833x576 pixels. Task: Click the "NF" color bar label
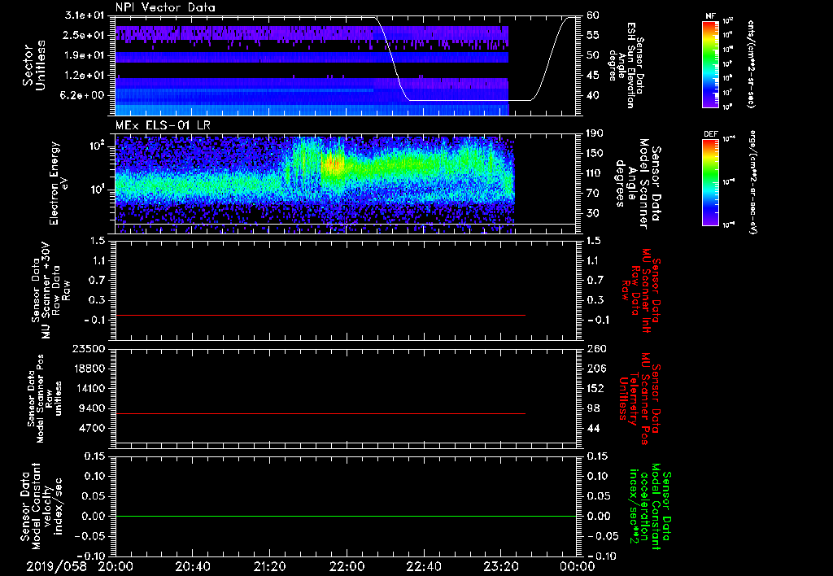point(711,16)
